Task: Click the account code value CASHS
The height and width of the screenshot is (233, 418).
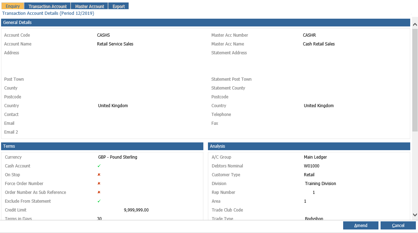Action: tap(103, 35)
